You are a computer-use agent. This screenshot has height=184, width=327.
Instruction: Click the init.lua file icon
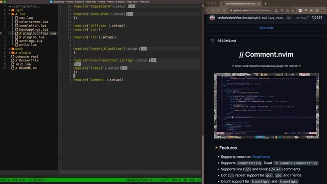click(13, 64)
